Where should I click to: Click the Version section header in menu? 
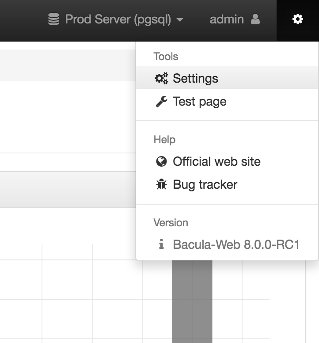click(x=171, y=222)
